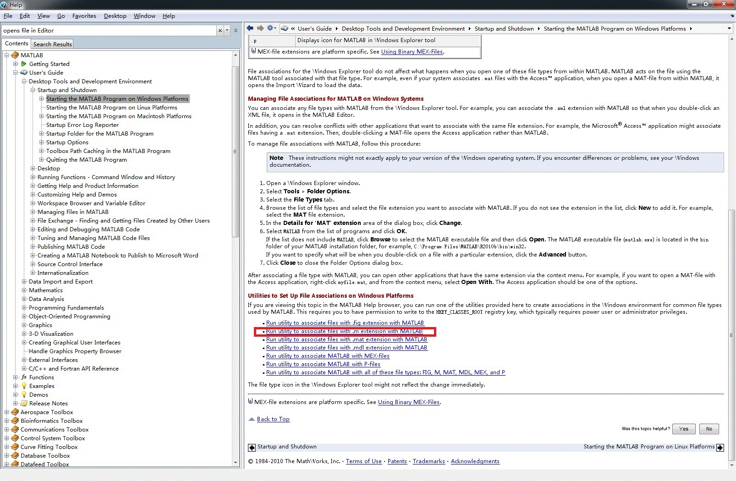Expand the Getting Started tree node
Screen dimensions: 736x481
pos(15,64)
